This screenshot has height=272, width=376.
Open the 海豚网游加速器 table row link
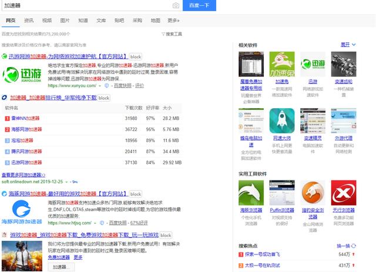pos(26,129)
